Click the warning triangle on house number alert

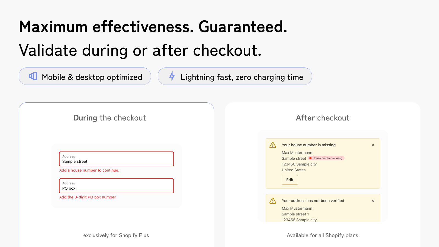point(272,145)
